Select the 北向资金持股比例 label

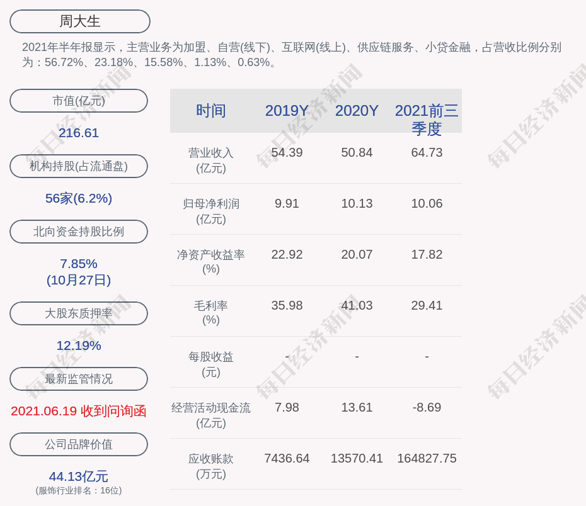click(79, 232)
